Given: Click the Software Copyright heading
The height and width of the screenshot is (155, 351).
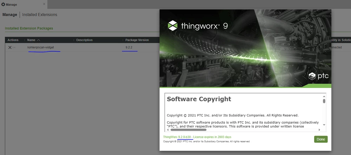Looking at the screenshot, I should pyautogui.click(x=199, y=99).
